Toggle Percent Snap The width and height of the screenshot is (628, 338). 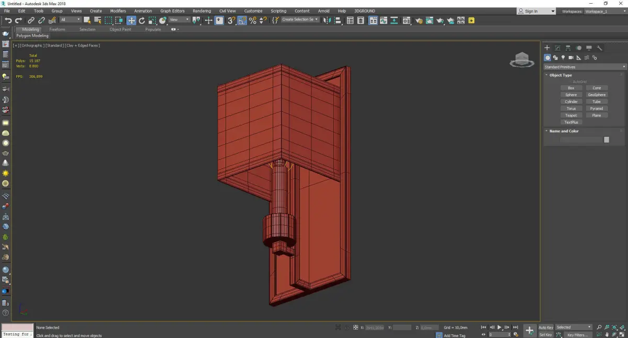click(253, 20)
